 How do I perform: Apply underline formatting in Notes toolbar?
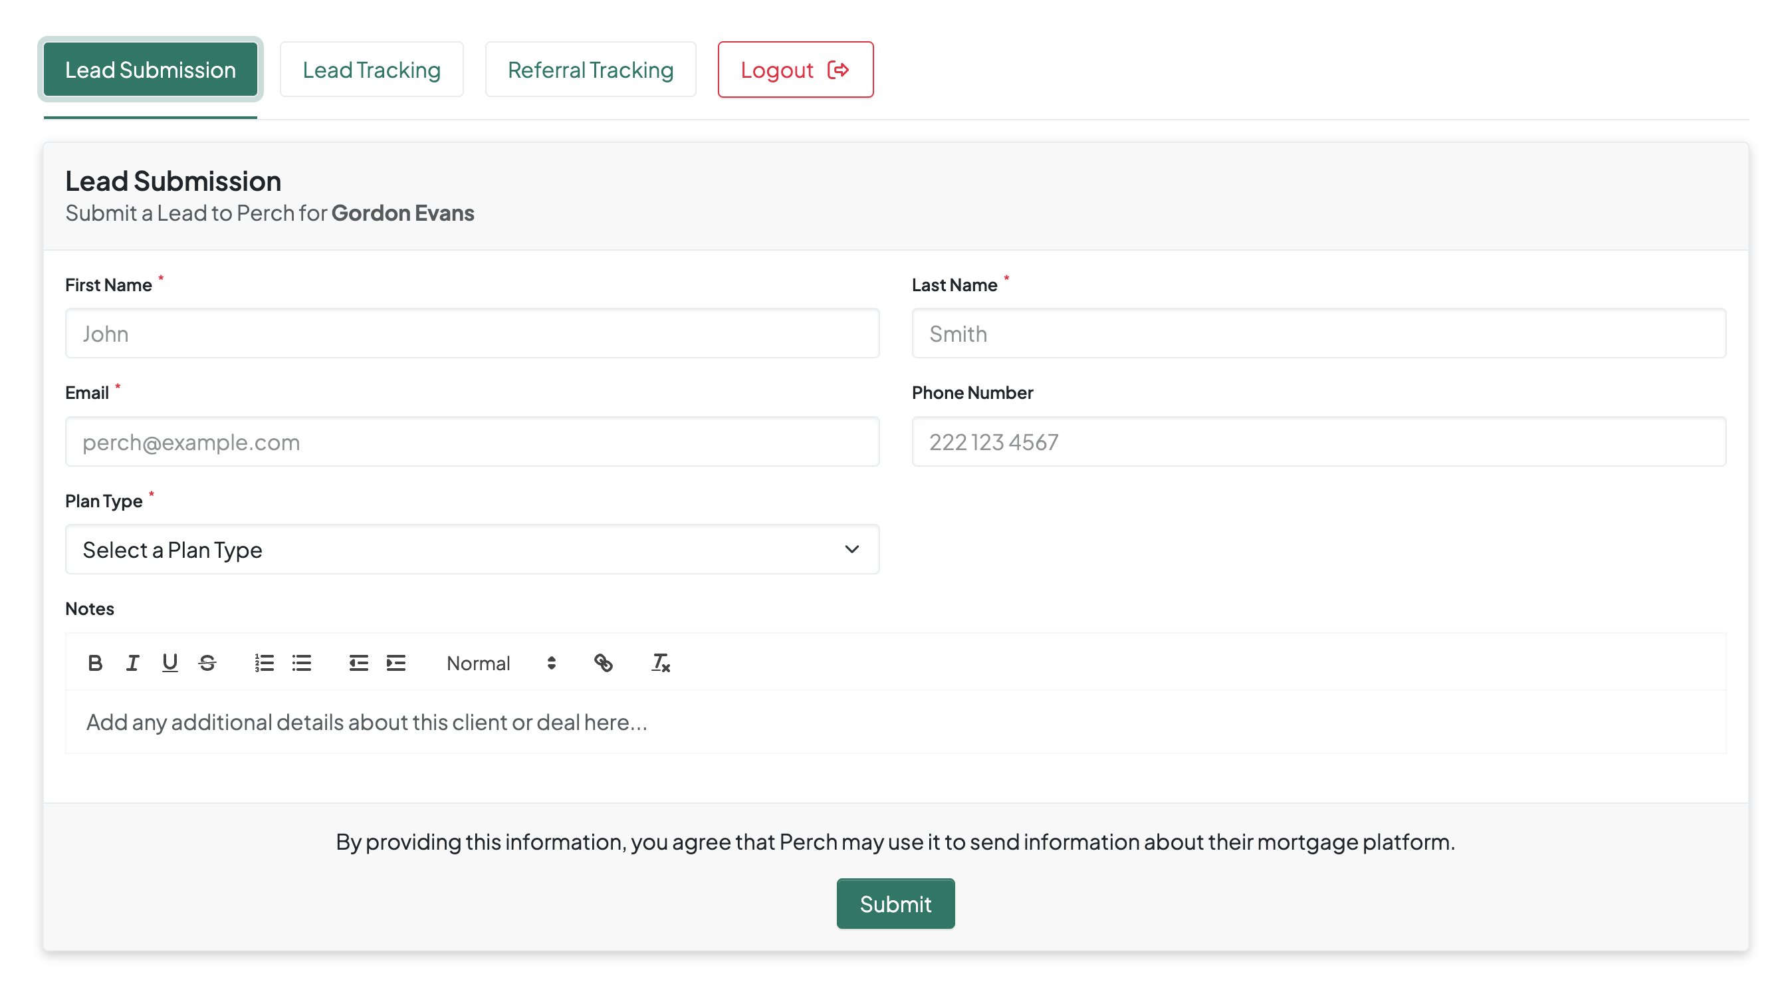click(x=169, y=662)
